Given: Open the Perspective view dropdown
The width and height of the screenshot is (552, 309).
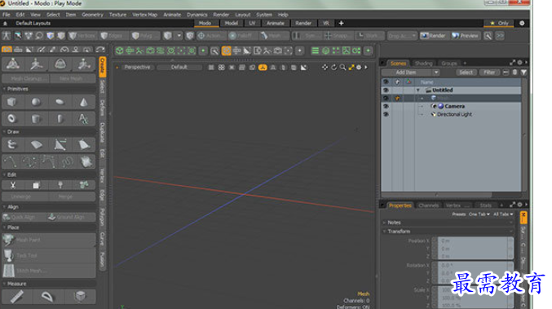Looking at the screenshot, I should point(137,67).
